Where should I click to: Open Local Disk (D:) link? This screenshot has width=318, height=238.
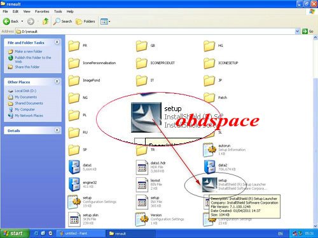[x=25, y=91]
